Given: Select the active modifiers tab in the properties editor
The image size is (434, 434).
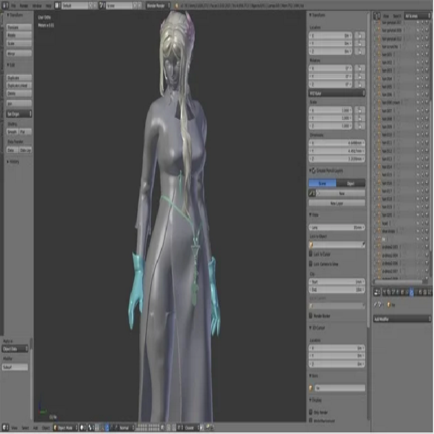Looking at the screenshot, I should [411, 292].
